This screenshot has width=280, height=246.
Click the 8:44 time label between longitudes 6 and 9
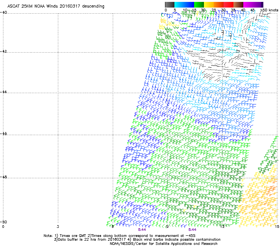[x=142, y=230]
